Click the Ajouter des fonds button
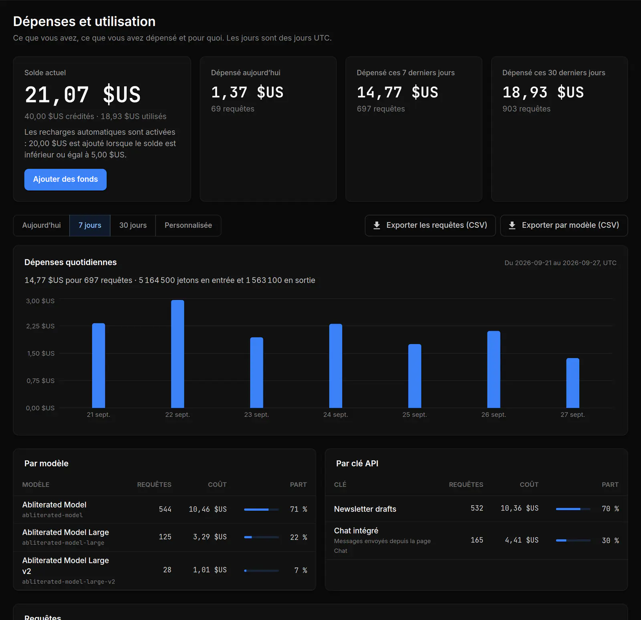 point(65,179)
